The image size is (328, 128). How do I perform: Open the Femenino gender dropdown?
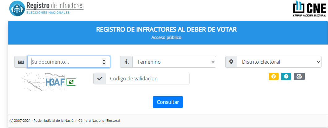[174, 62]
